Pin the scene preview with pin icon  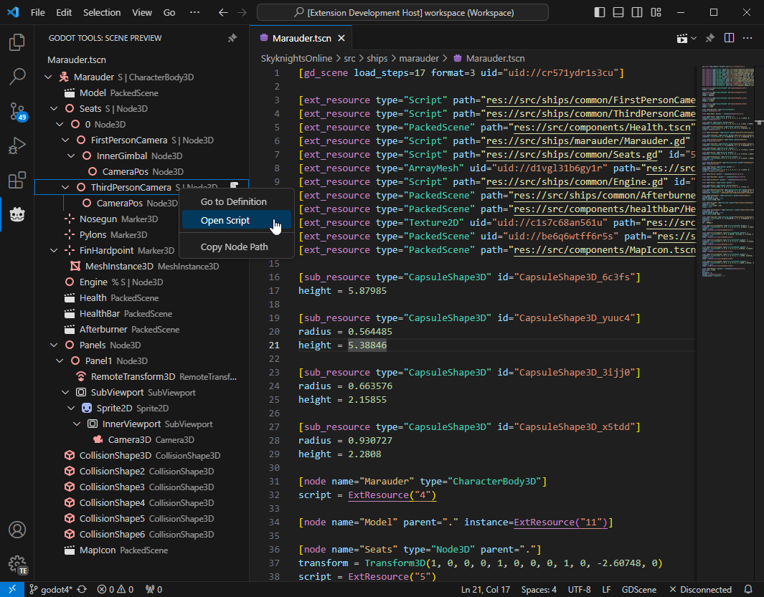pos(232,38)
